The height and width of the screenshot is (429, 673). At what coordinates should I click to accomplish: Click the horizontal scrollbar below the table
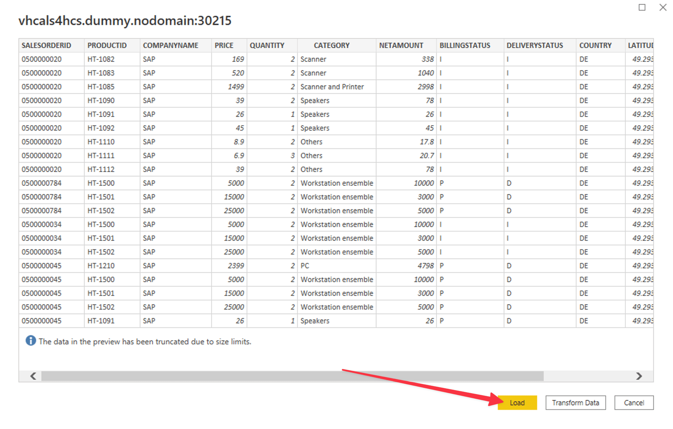coord(262,376)
